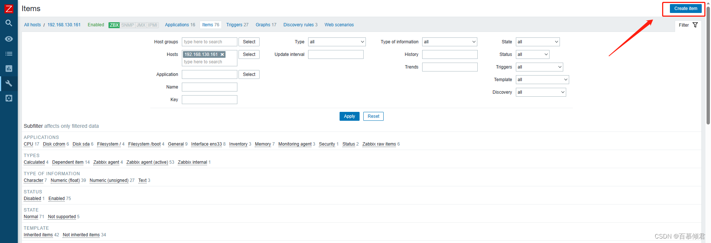Focus the Key input field

coord(210,100)
